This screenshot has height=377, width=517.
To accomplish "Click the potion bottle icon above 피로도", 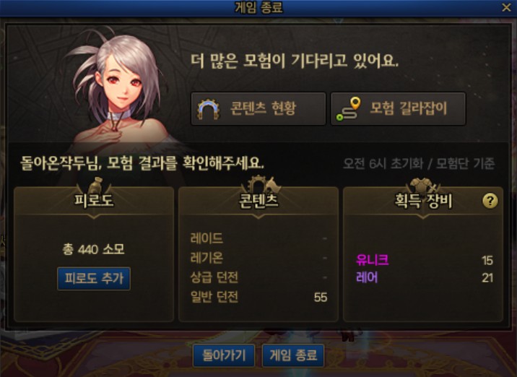I will tap(95, 186).
